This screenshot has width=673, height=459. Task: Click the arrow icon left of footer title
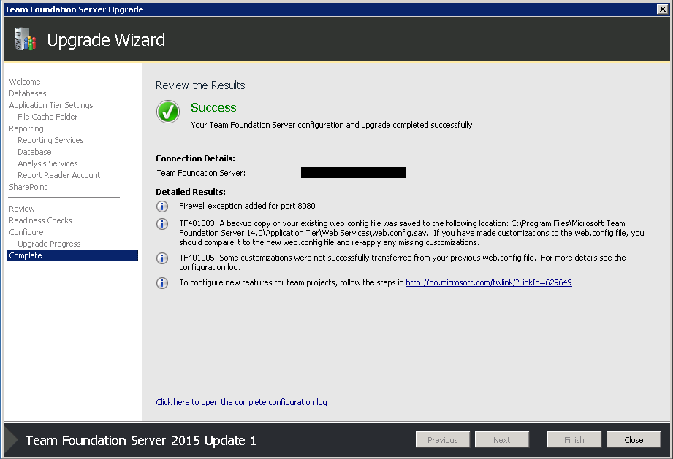tap(11, 440)
